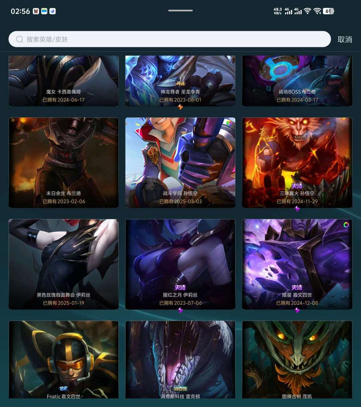
Task: Select the Fnatic 嘉文四世 skin card
Action: pyautogui.click(x=64, y=360)
